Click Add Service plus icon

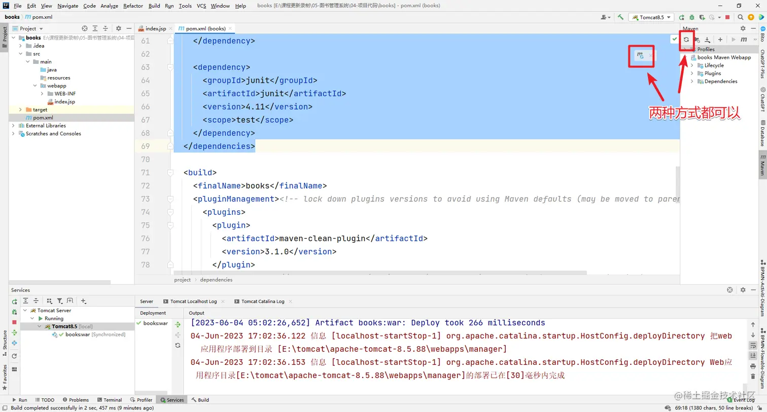click(x=84, y=301)
